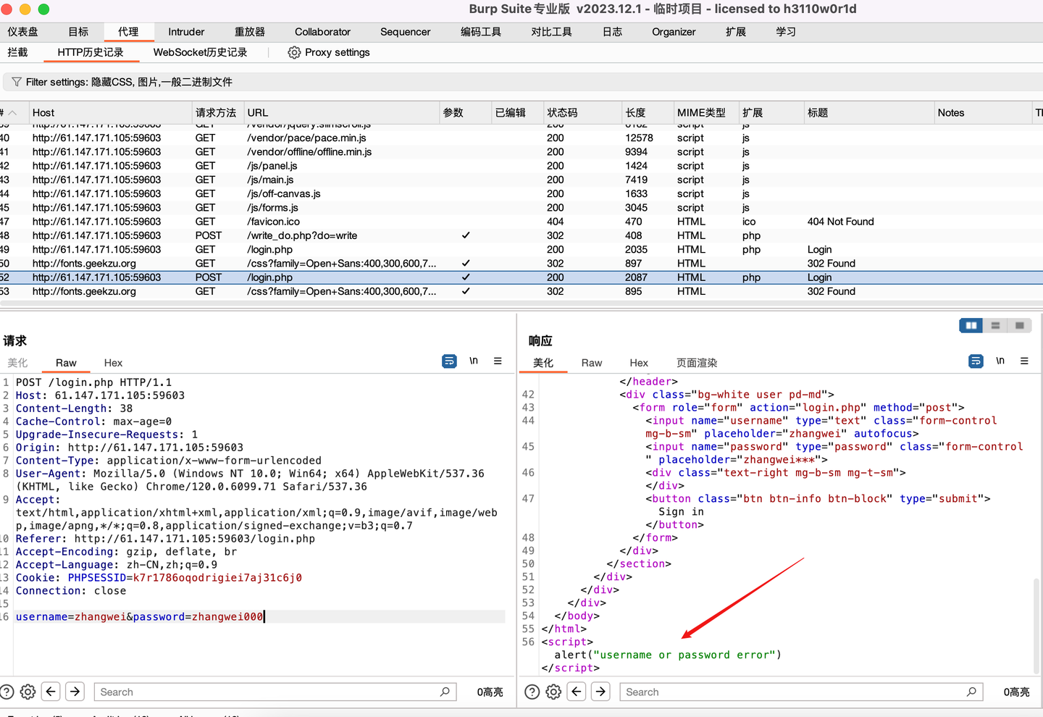Click the back arrow under the request panel
1043x717 pixels.
51,692
